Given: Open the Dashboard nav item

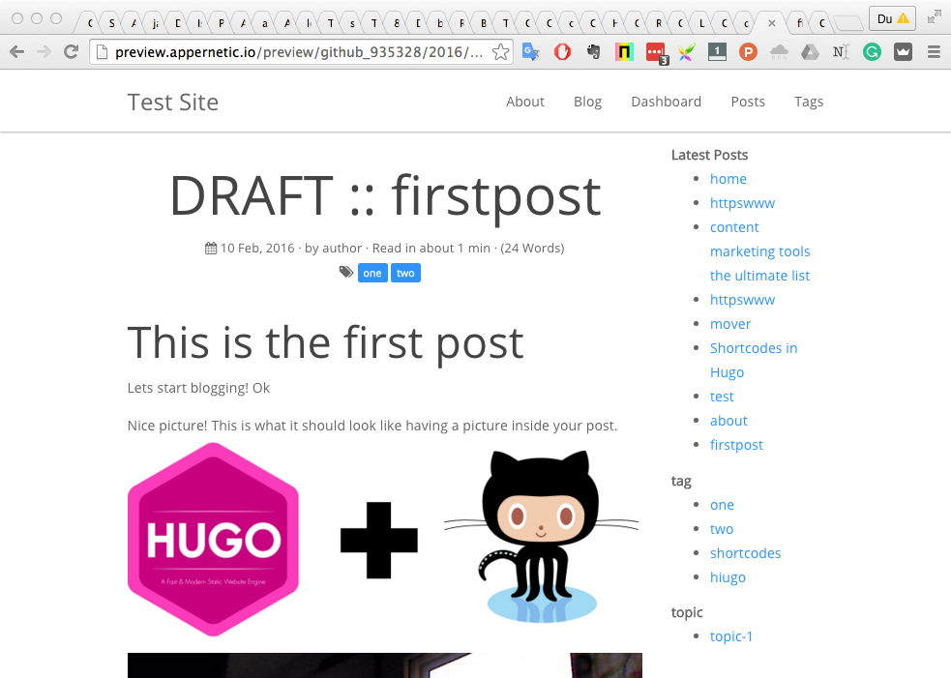Looking at the screenshot, I should (666, 102).
